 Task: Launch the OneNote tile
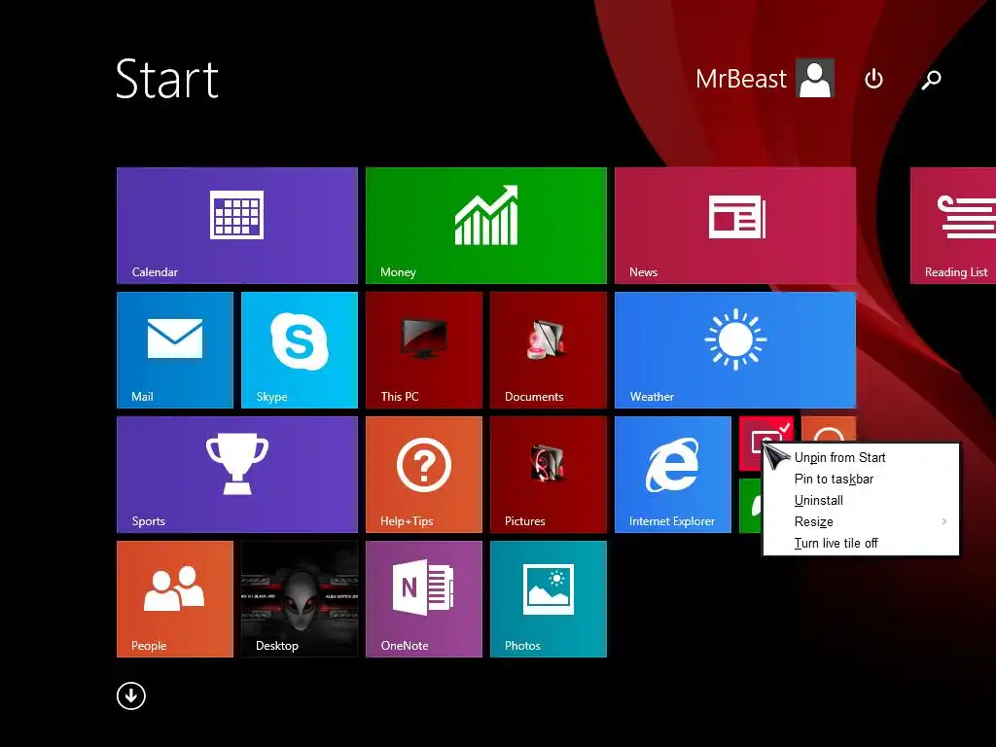[x=424, y=599]
